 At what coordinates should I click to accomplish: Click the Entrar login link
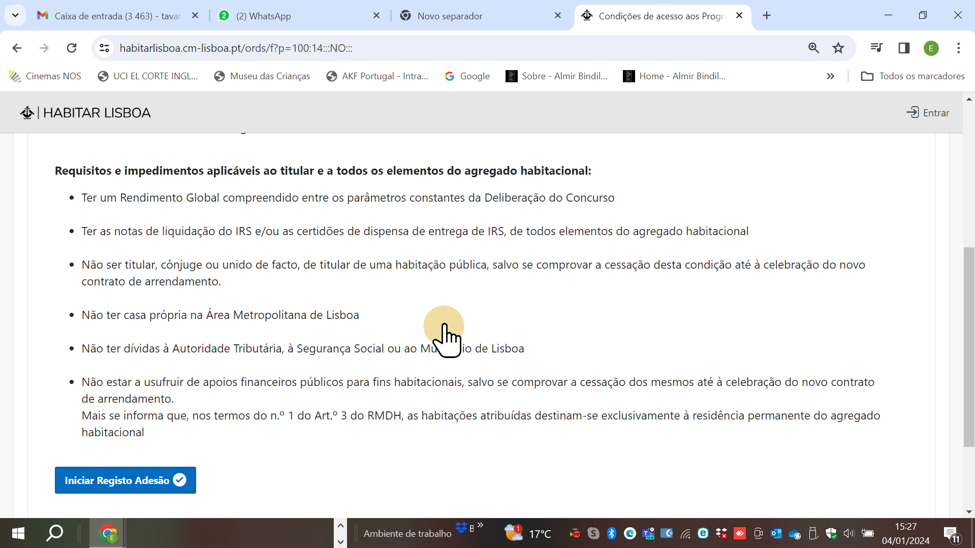click(x=928, y=113)
